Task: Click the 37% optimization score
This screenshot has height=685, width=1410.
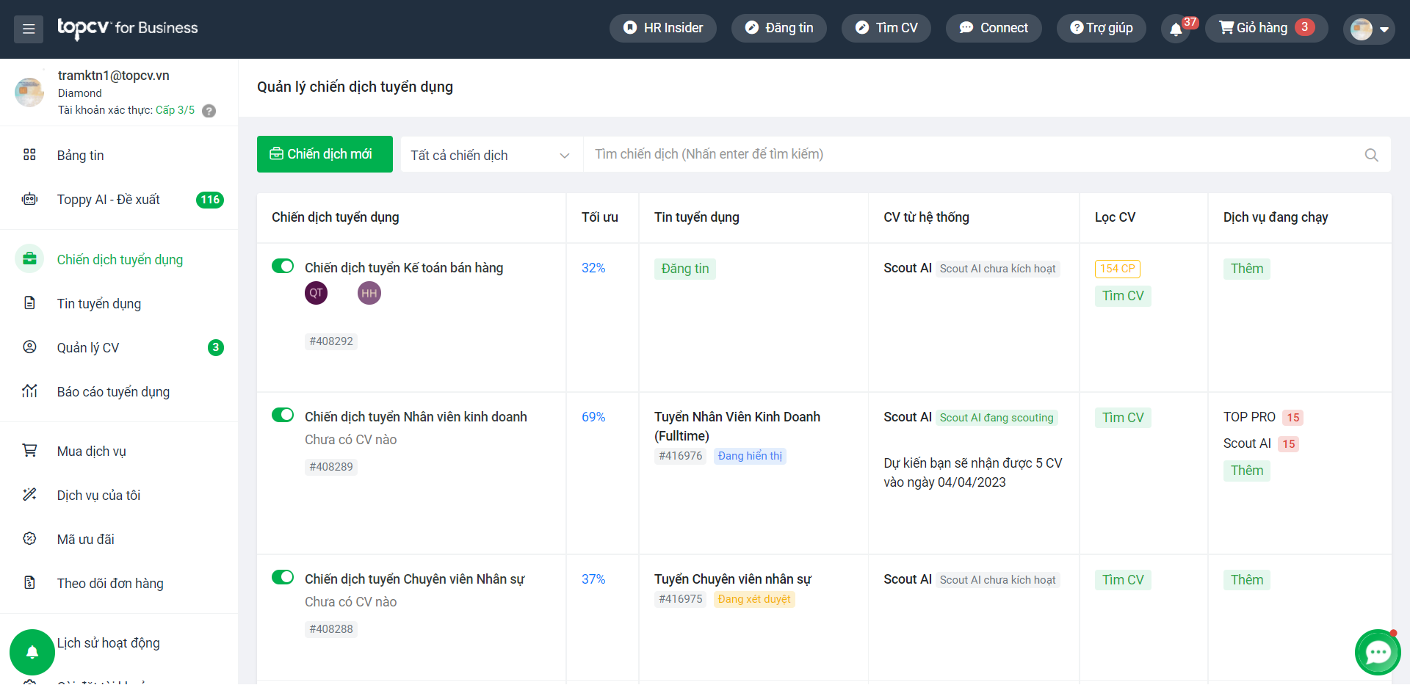Action: point(593,579)
